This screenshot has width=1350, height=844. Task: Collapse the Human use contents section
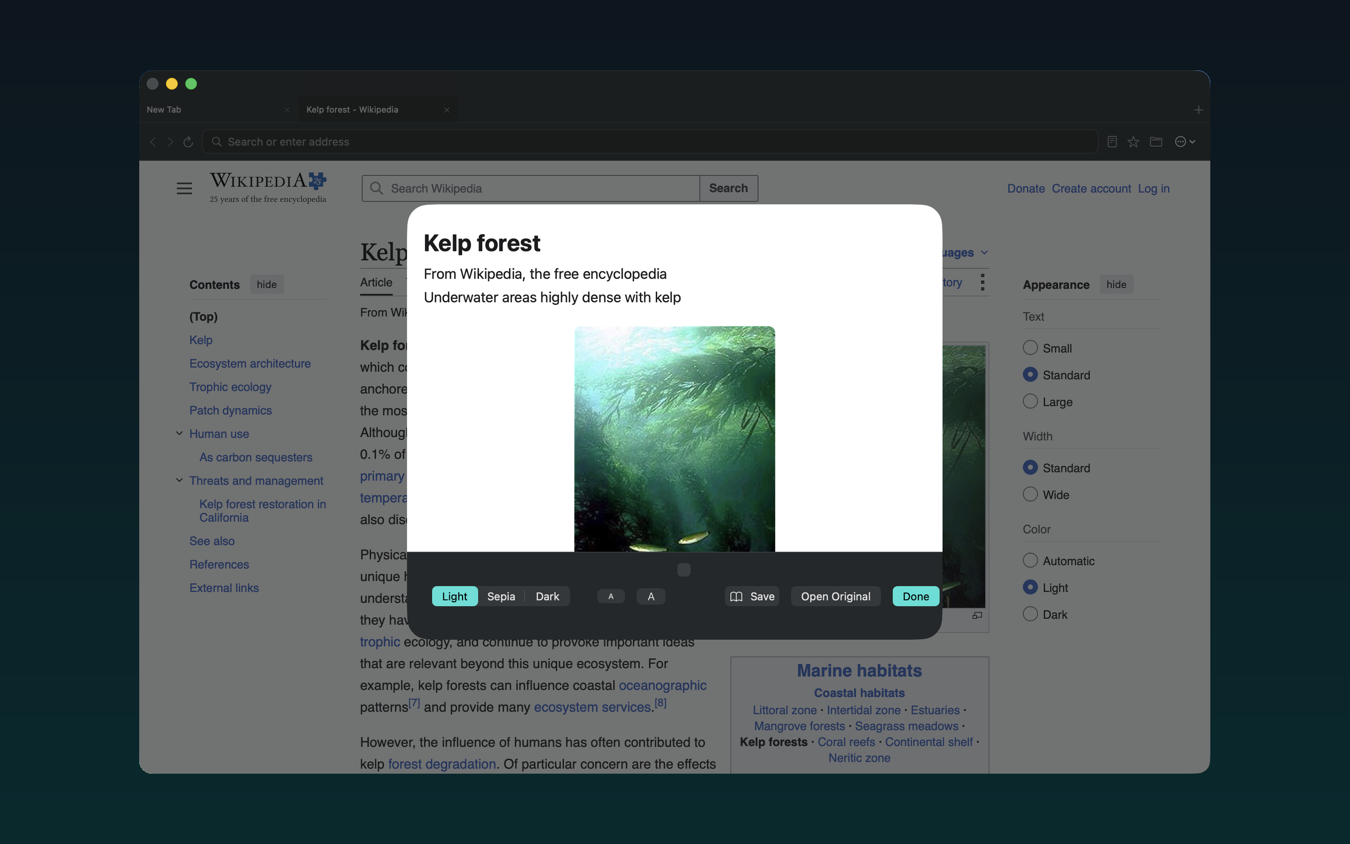[179, 433]
